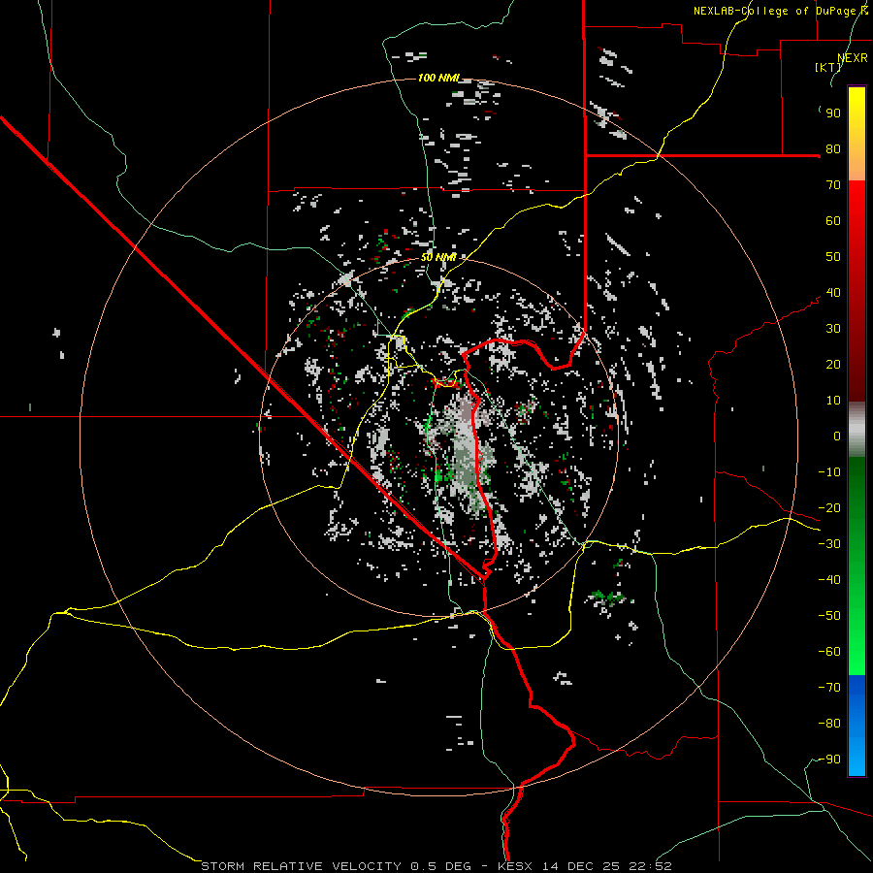Image resolution: width=873 pixels, height=873 pixels.
Task: Select the -60 value on velocity scale
Action: 829,652
